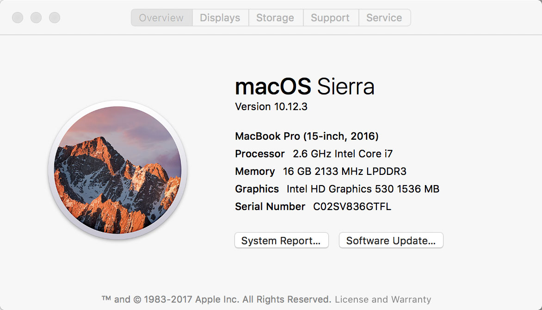Image resolution: width=542 pixels, height=310 pixels.
Task: Select the Overview tab
Action: [161, 18]
